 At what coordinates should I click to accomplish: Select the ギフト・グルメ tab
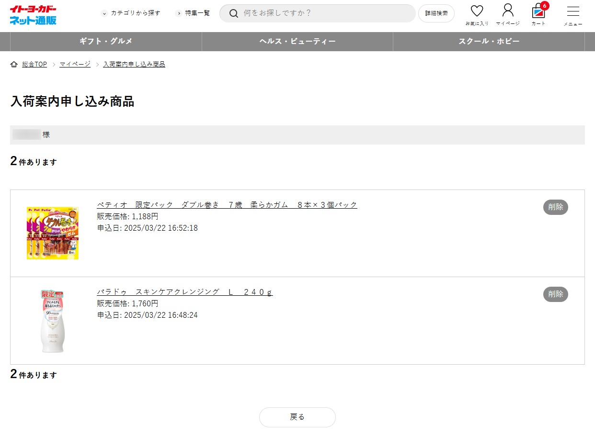(x=106, y=42)
